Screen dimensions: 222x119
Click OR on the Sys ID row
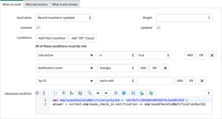[191, 81]
